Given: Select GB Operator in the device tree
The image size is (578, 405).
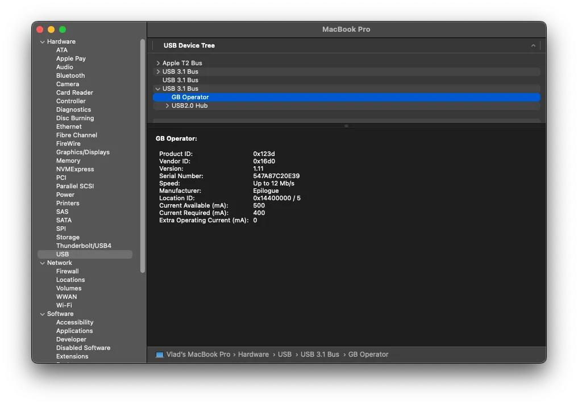Looking at the screenshot, I should coord(190,97).
